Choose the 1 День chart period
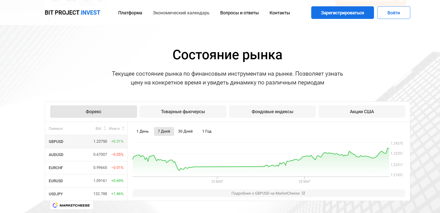 (x=143, y=131)
